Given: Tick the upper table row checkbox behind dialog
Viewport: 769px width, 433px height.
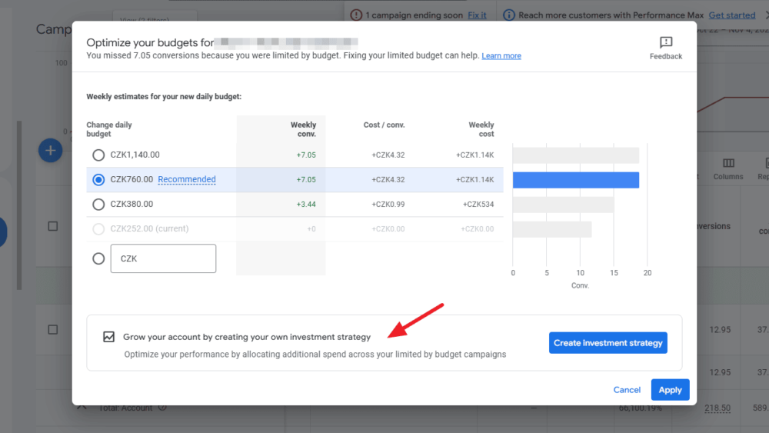Looking at the screenshot, I should (53, 226).
